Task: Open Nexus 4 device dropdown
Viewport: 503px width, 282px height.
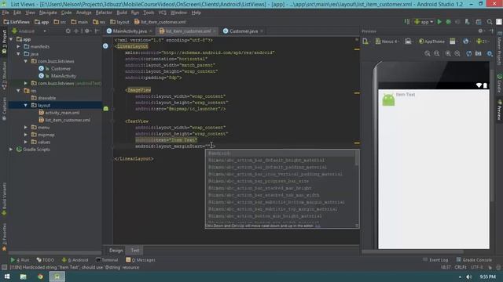Action: point(387,42)
